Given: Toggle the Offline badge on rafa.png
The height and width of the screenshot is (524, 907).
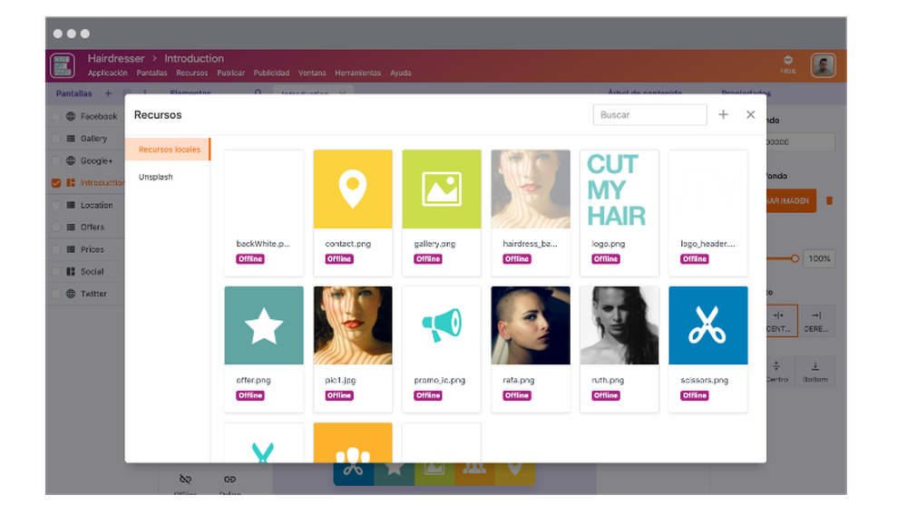Looking at the screenshot, I should 517,395.
